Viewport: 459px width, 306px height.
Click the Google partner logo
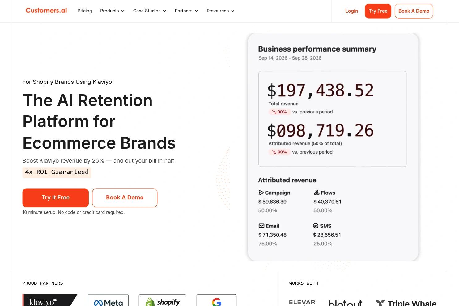coord(216,300)
